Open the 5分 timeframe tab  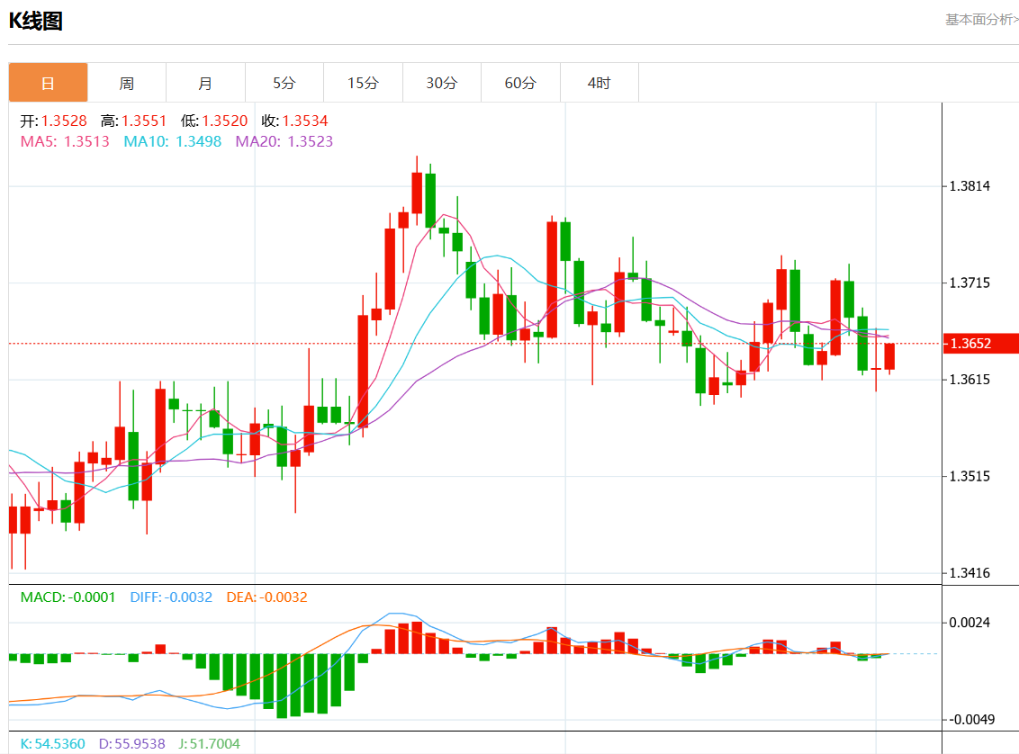coord(284,83)
